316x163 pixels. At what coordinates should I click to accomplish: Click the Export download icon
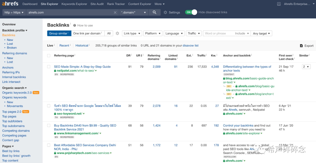click(301, 46)
